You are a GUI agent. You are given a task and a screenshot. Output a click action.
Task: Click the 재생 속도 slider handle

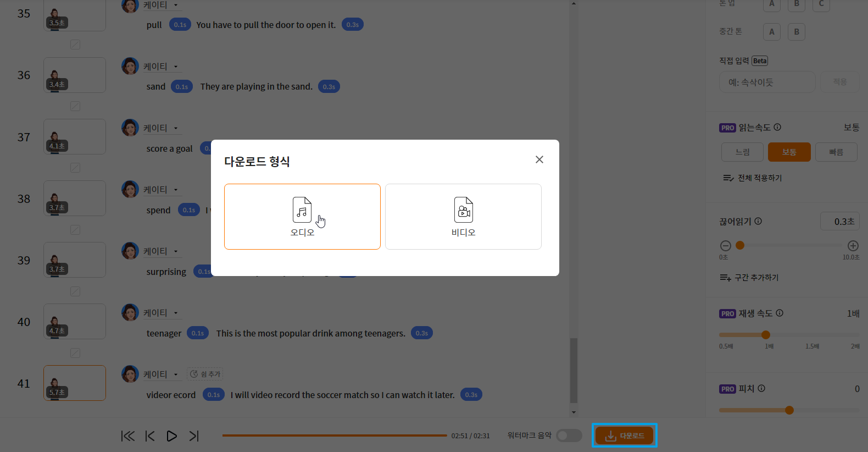[x=766, y=334]
